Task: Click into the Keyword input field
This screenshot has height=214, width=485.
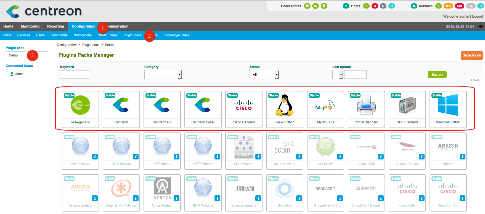Action: 75,75
